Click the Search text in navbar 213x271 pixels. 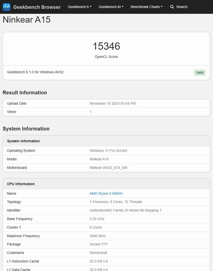[182, 7]
